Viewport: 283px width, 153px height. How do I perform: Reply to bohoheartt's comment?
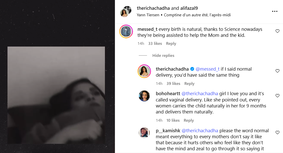[x=189, y=120]
